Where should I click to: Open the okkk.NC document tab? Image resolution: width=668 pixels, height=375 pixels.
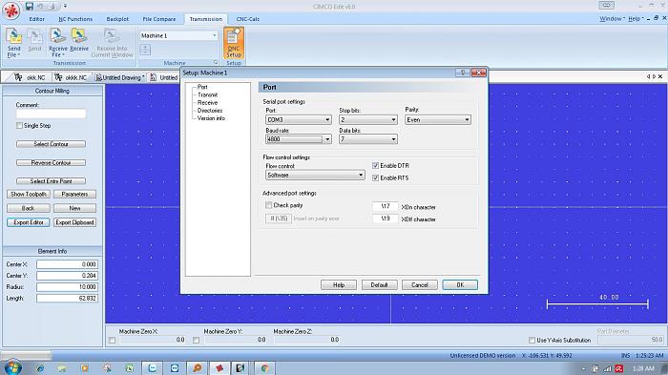71,77
